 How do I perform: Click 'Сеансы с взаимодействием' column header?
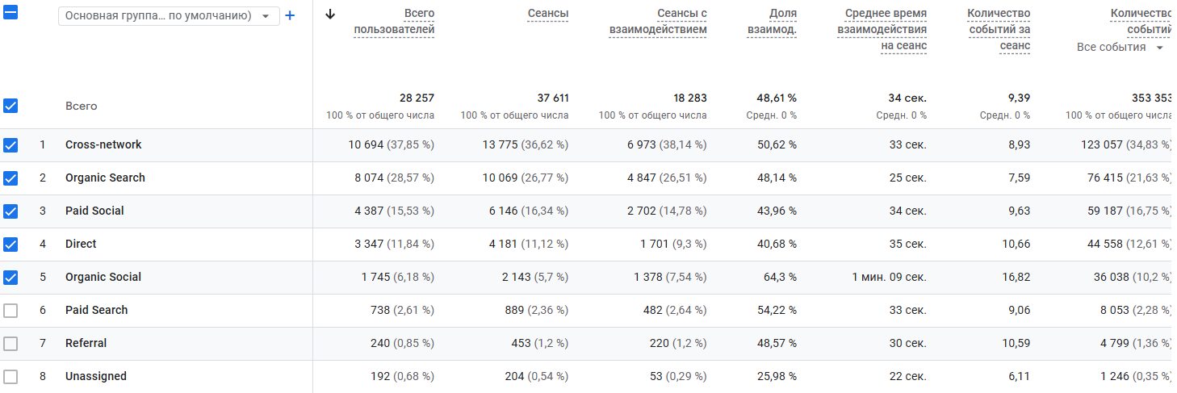point(658,22)
